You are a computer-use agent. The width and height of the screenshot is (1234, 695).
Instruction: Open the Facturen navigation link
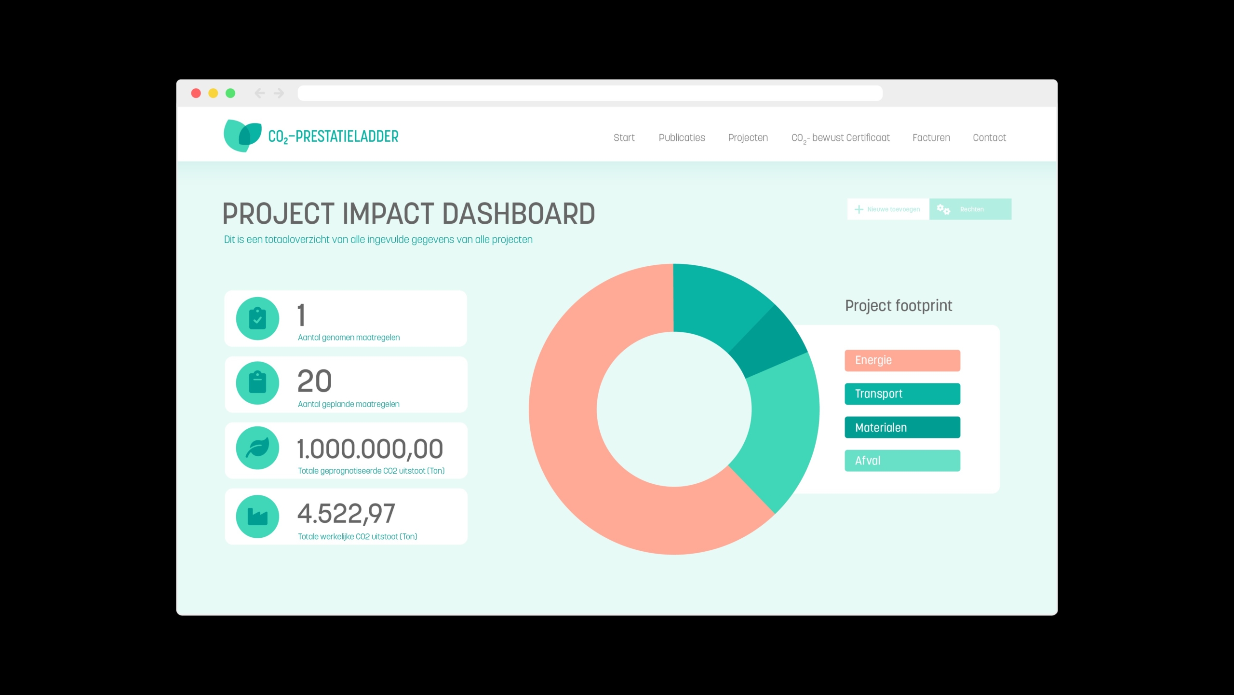[x=931, y=138]
